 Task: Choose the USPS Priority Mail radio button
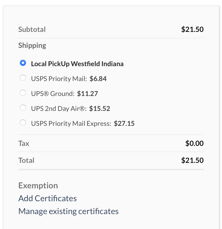pyautogui.click(x=23, y=78)
